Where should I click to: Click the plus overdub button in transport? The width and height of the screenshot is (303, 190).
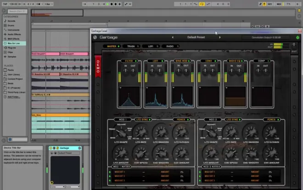tap(120, 4)
